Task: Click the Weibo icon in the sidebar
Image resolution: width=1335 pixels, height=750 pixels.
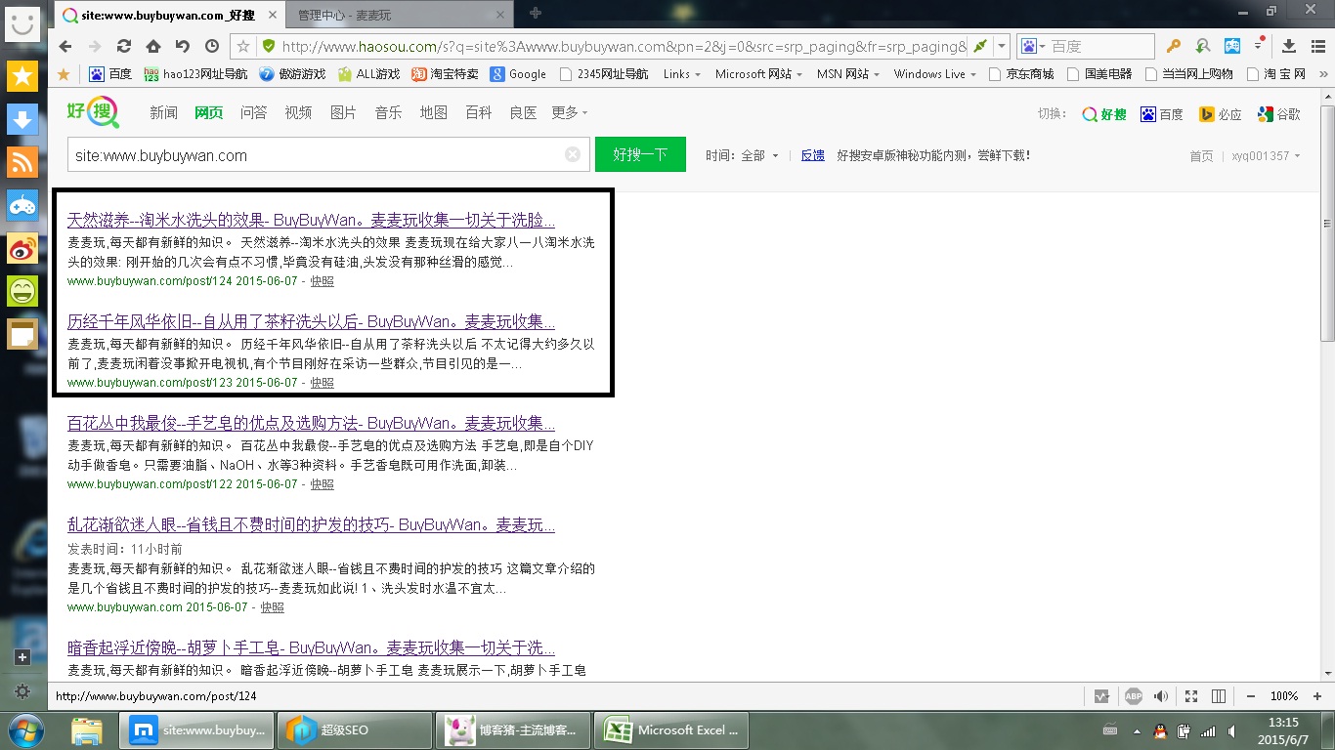Action: pos(22,248)
